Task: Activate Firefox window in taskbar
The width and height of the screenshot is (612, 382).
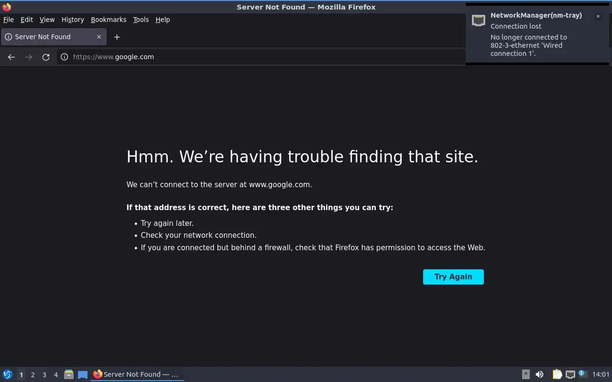Action: click(x=137, y=374)
